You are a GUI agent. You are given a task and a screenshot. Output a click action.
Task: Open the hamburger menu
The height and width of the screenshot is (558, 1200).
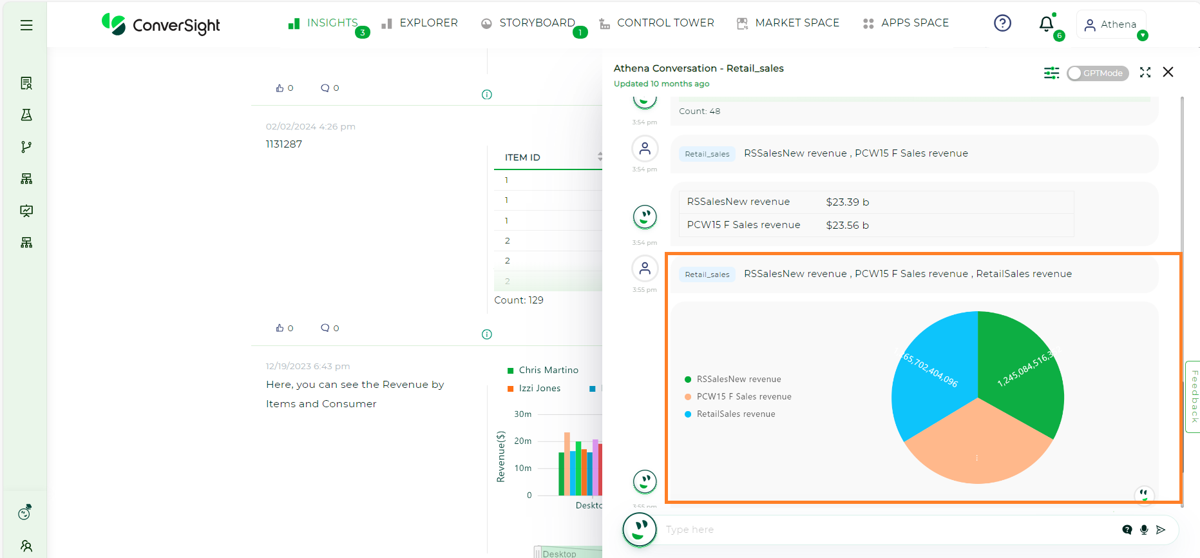(x=26, y=25)
